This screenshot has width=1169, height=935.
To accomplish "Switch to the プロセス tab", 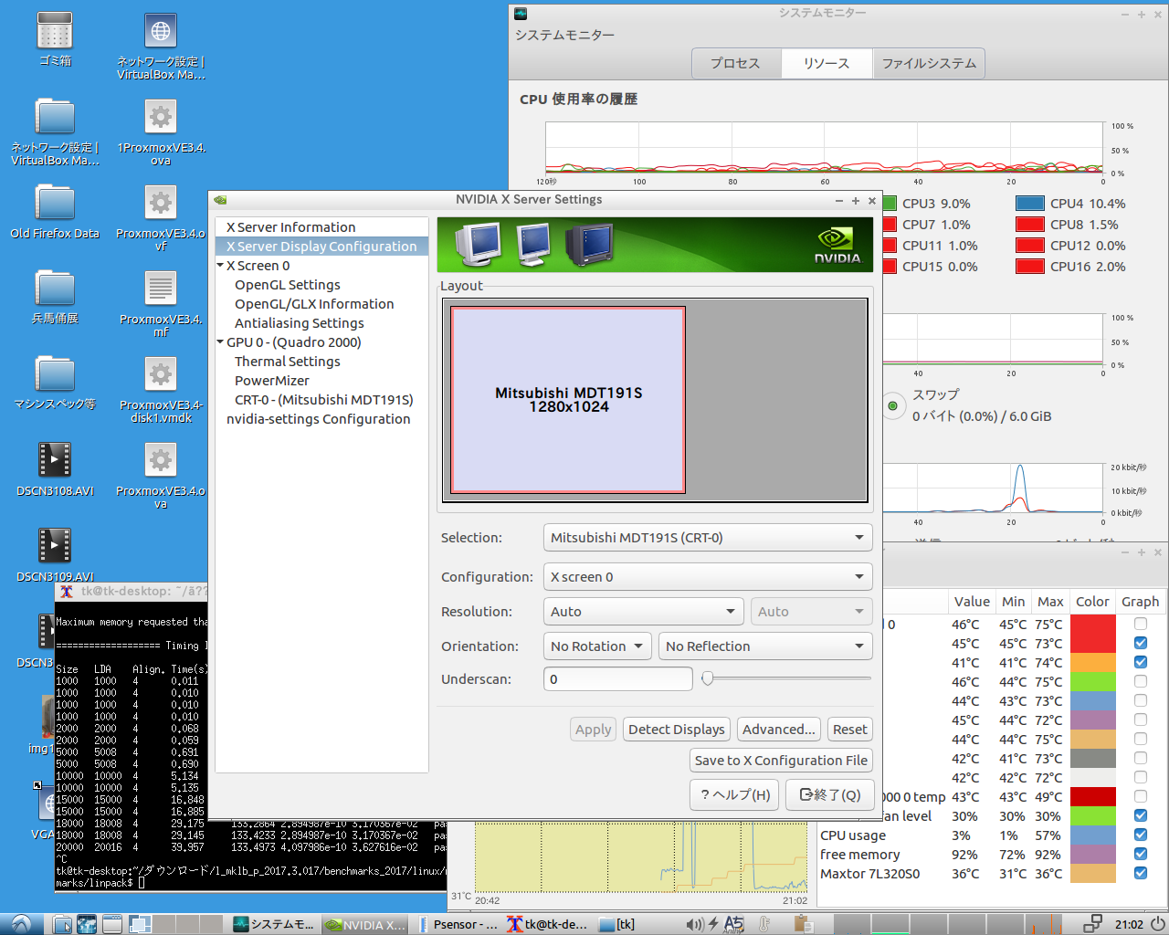I will (735, 63).
